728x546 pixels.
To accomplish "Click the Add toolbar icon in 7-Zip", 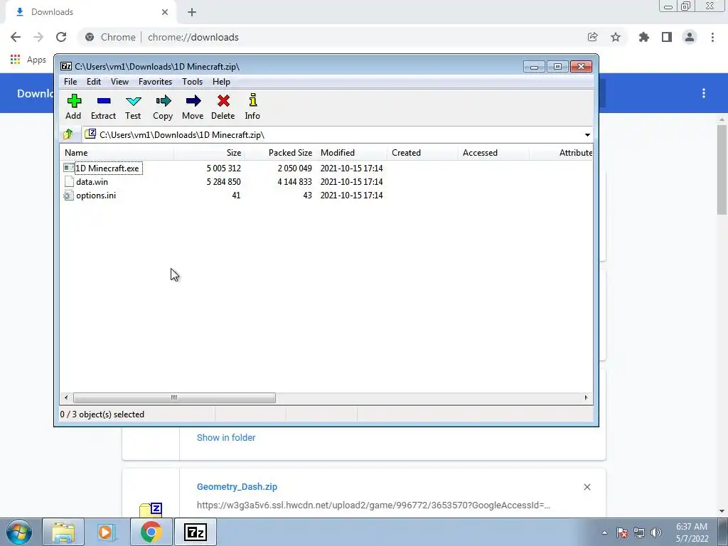I will tap(73, 101).
